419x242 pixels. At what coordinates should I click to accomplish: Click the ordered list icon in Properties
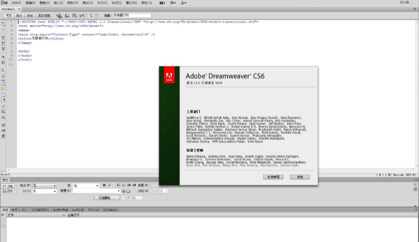click(124, 185)
